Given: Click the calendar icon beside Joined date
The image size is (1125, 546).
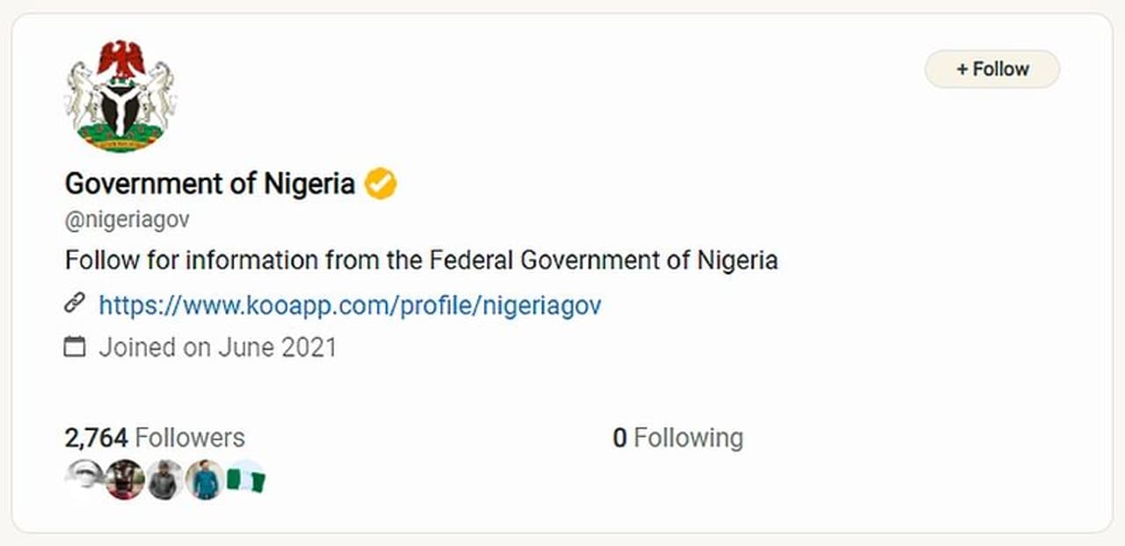Looking at the screenshot, I should (76, 348).
